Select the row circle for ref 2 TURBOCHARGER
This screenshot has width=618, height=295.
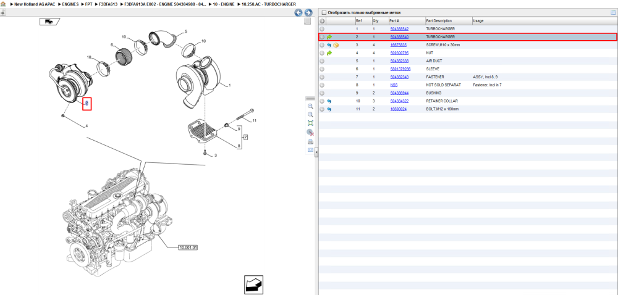pyautogui.click(x=322, y=37)
